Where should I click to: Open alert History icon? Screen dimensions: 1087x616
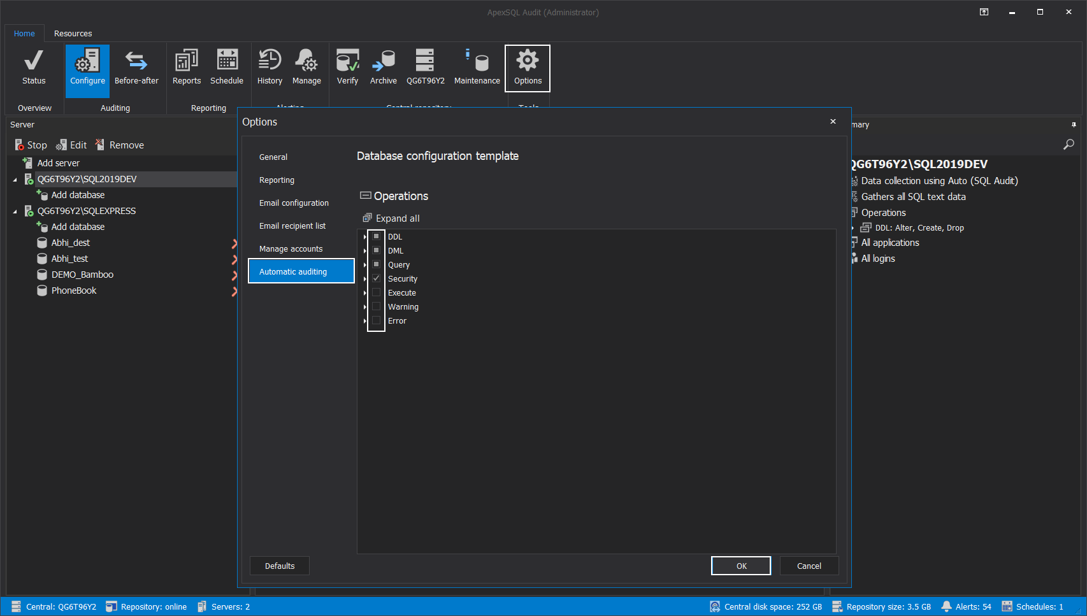[270, 68]
